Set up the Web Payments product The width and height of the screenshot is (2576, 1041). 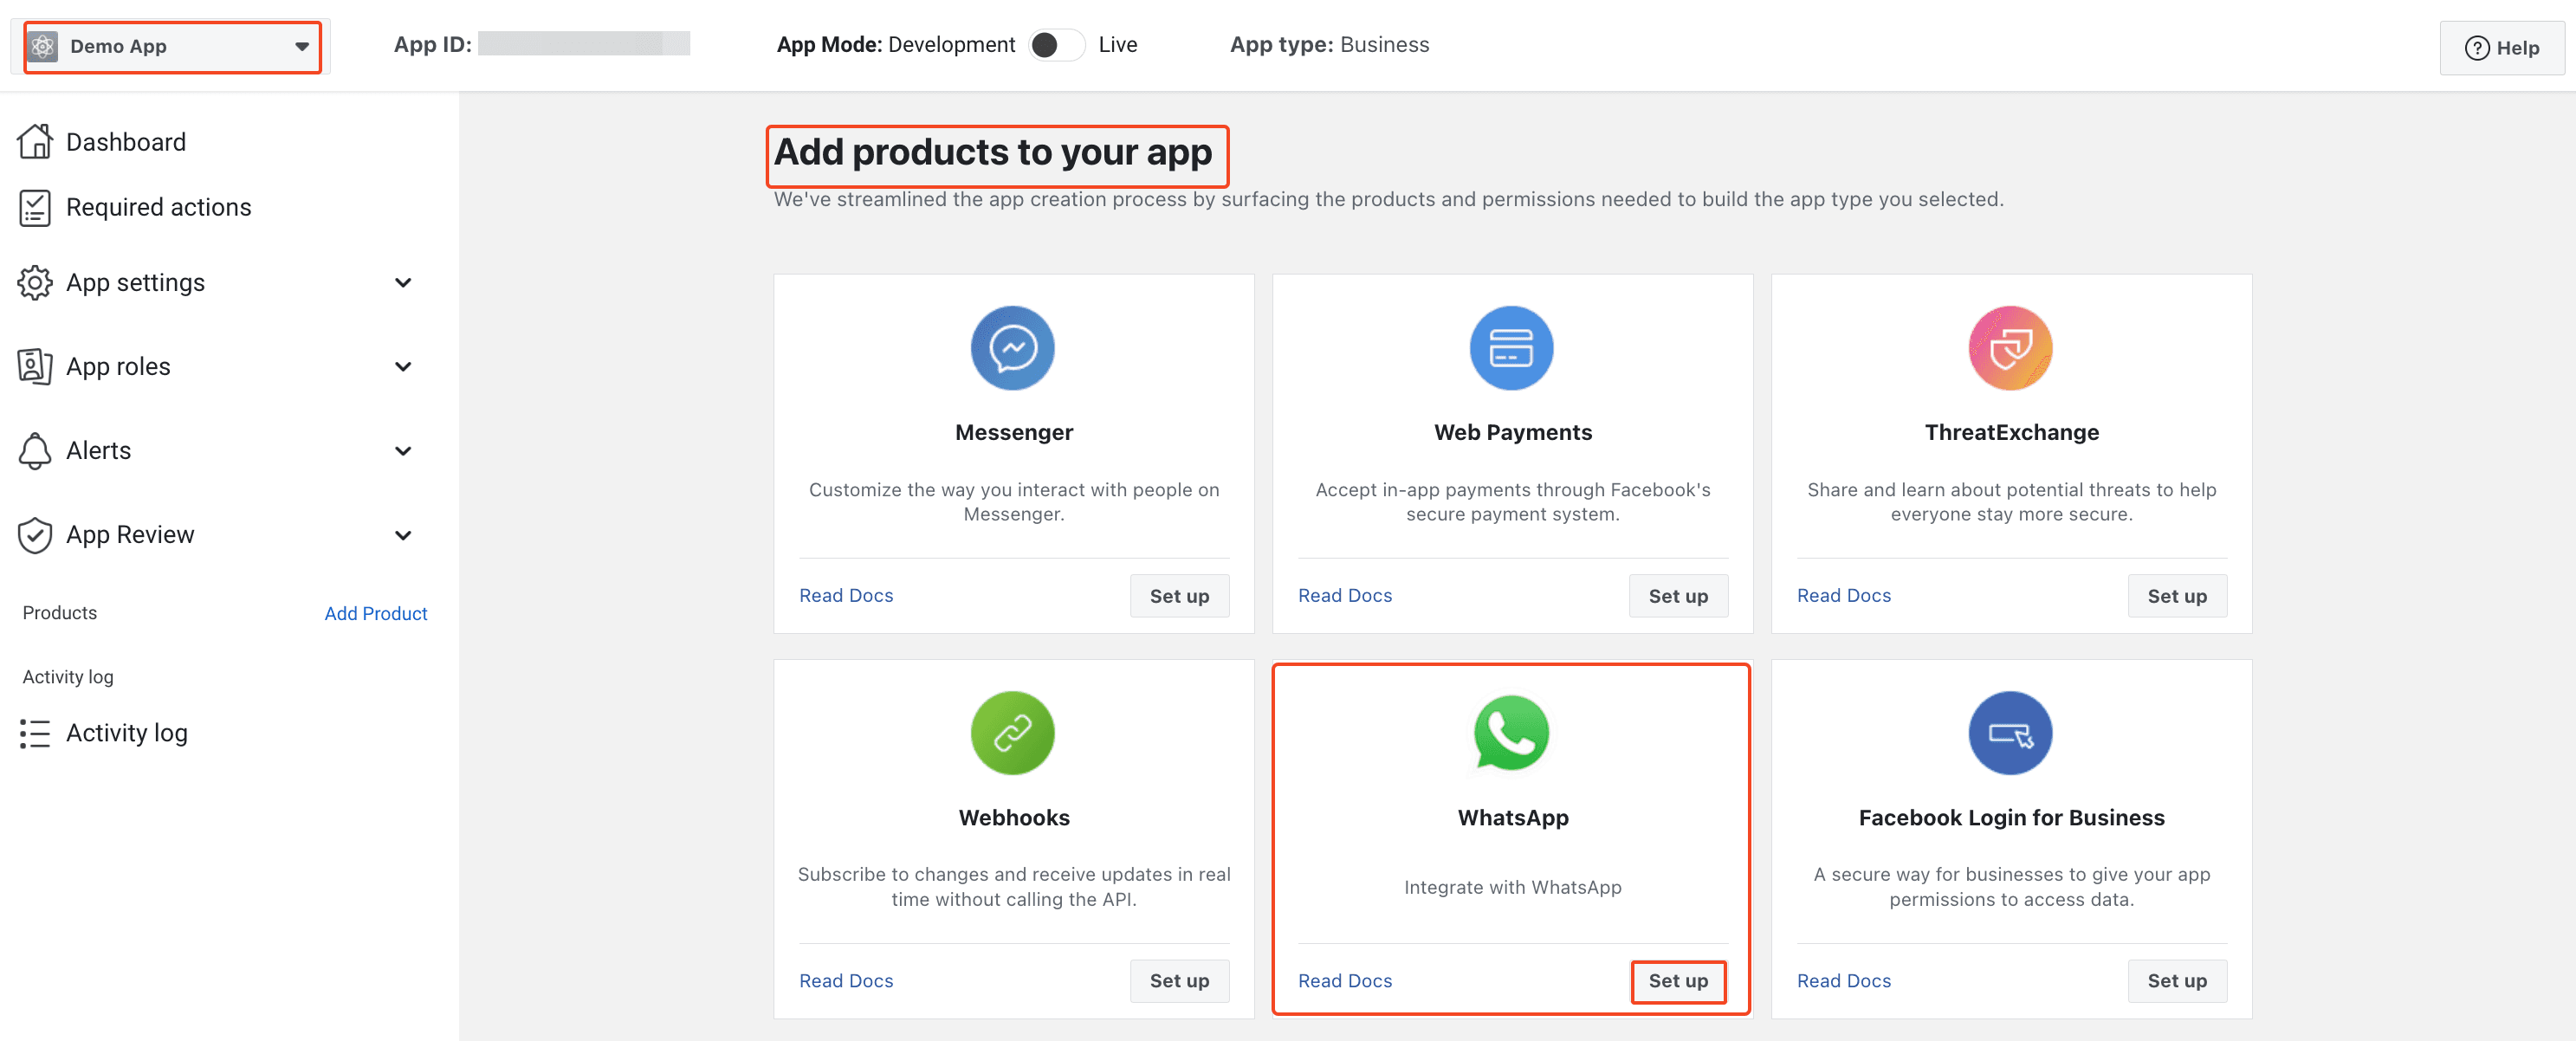1678,596
